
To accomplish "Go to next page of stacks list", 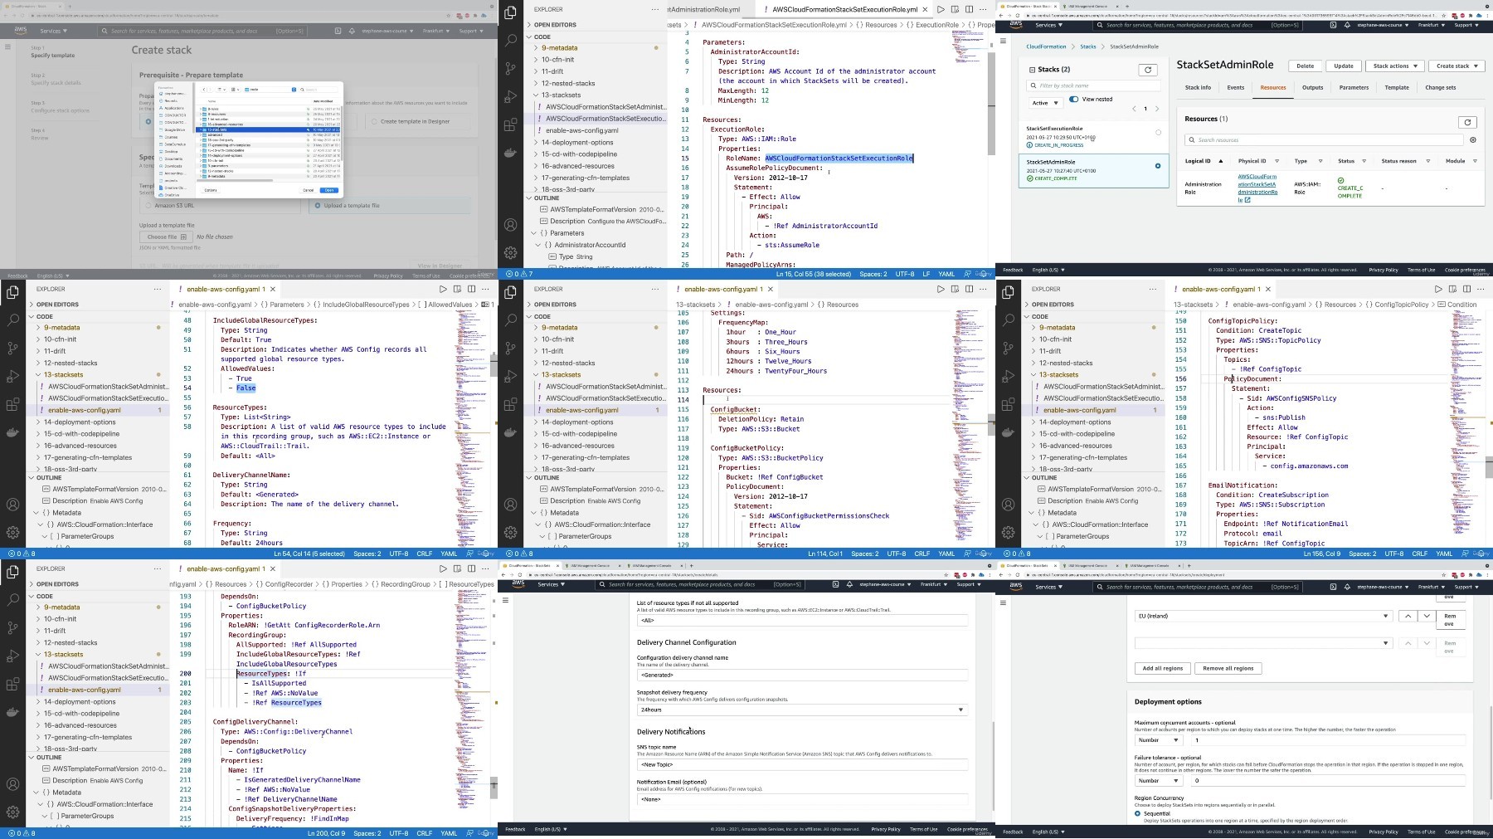I will 1157,109.
